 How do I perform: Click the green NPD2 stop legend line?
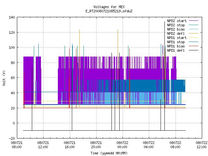point(193,25)
